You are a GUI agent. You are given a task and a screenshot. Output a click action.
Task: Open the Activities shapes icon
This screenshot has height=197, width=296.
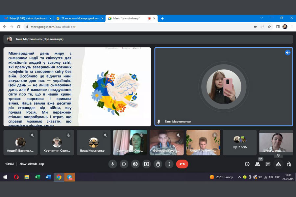point(279,164)
